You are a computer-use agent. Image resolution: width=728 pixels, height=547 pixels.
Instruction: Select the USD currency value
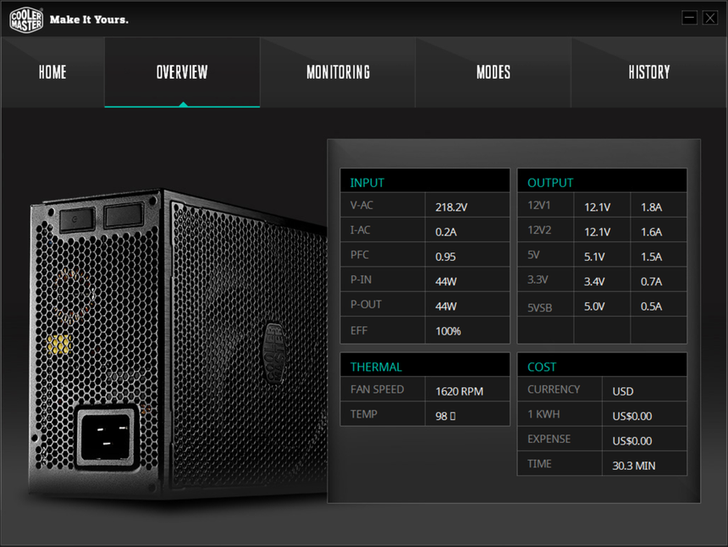pyautogui.click(x=623, y=391)
